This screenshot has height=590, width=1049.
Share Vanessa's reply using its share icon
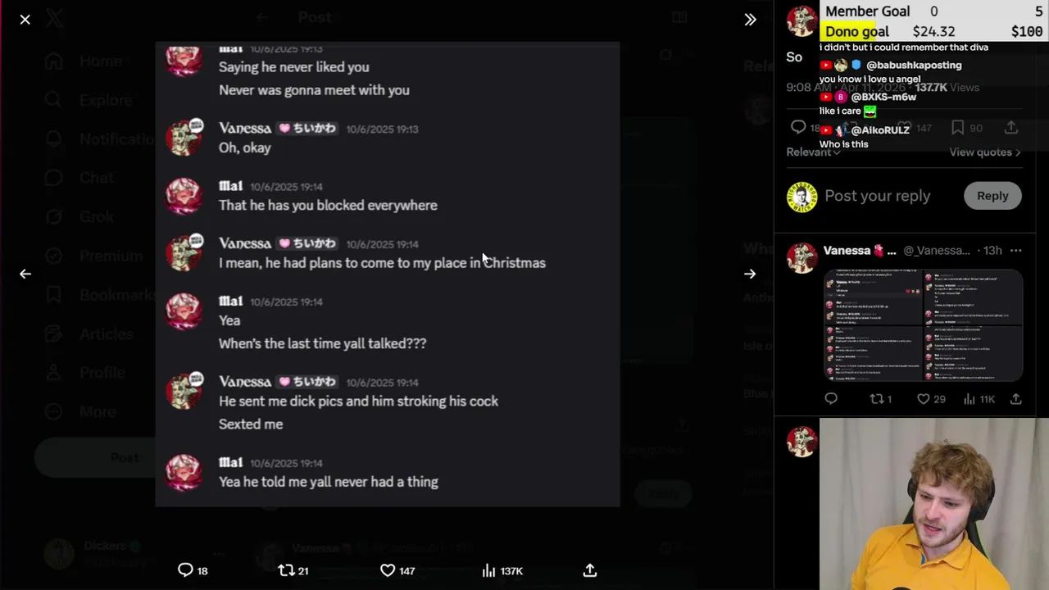coord(1016,399)
